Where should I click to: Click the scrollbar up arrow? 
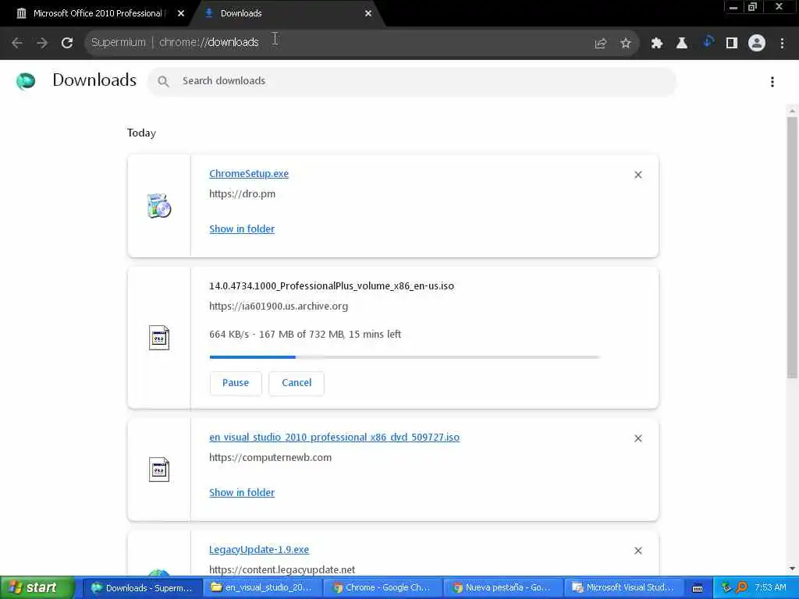[x=792, y=111]
